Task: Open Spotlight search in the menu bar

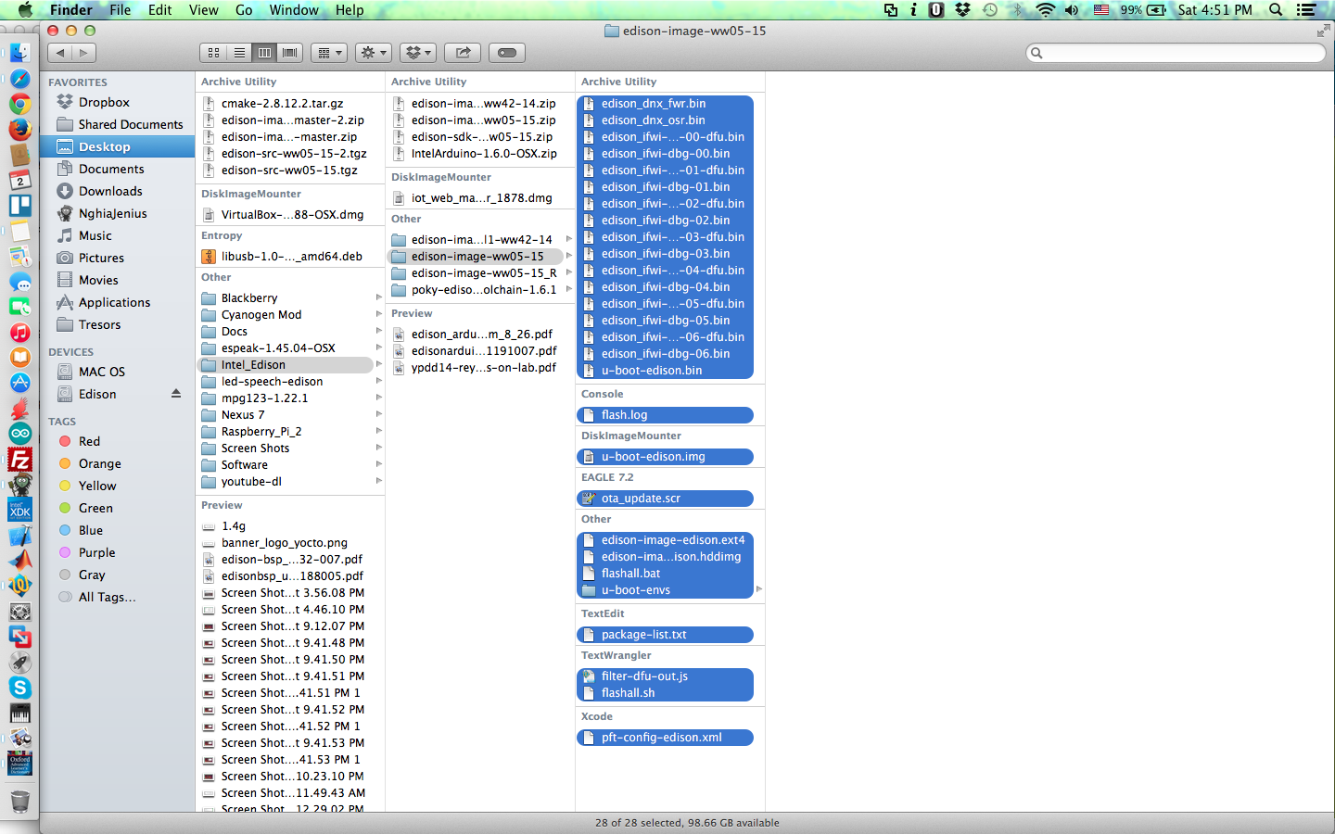Action: [1276, 10]
